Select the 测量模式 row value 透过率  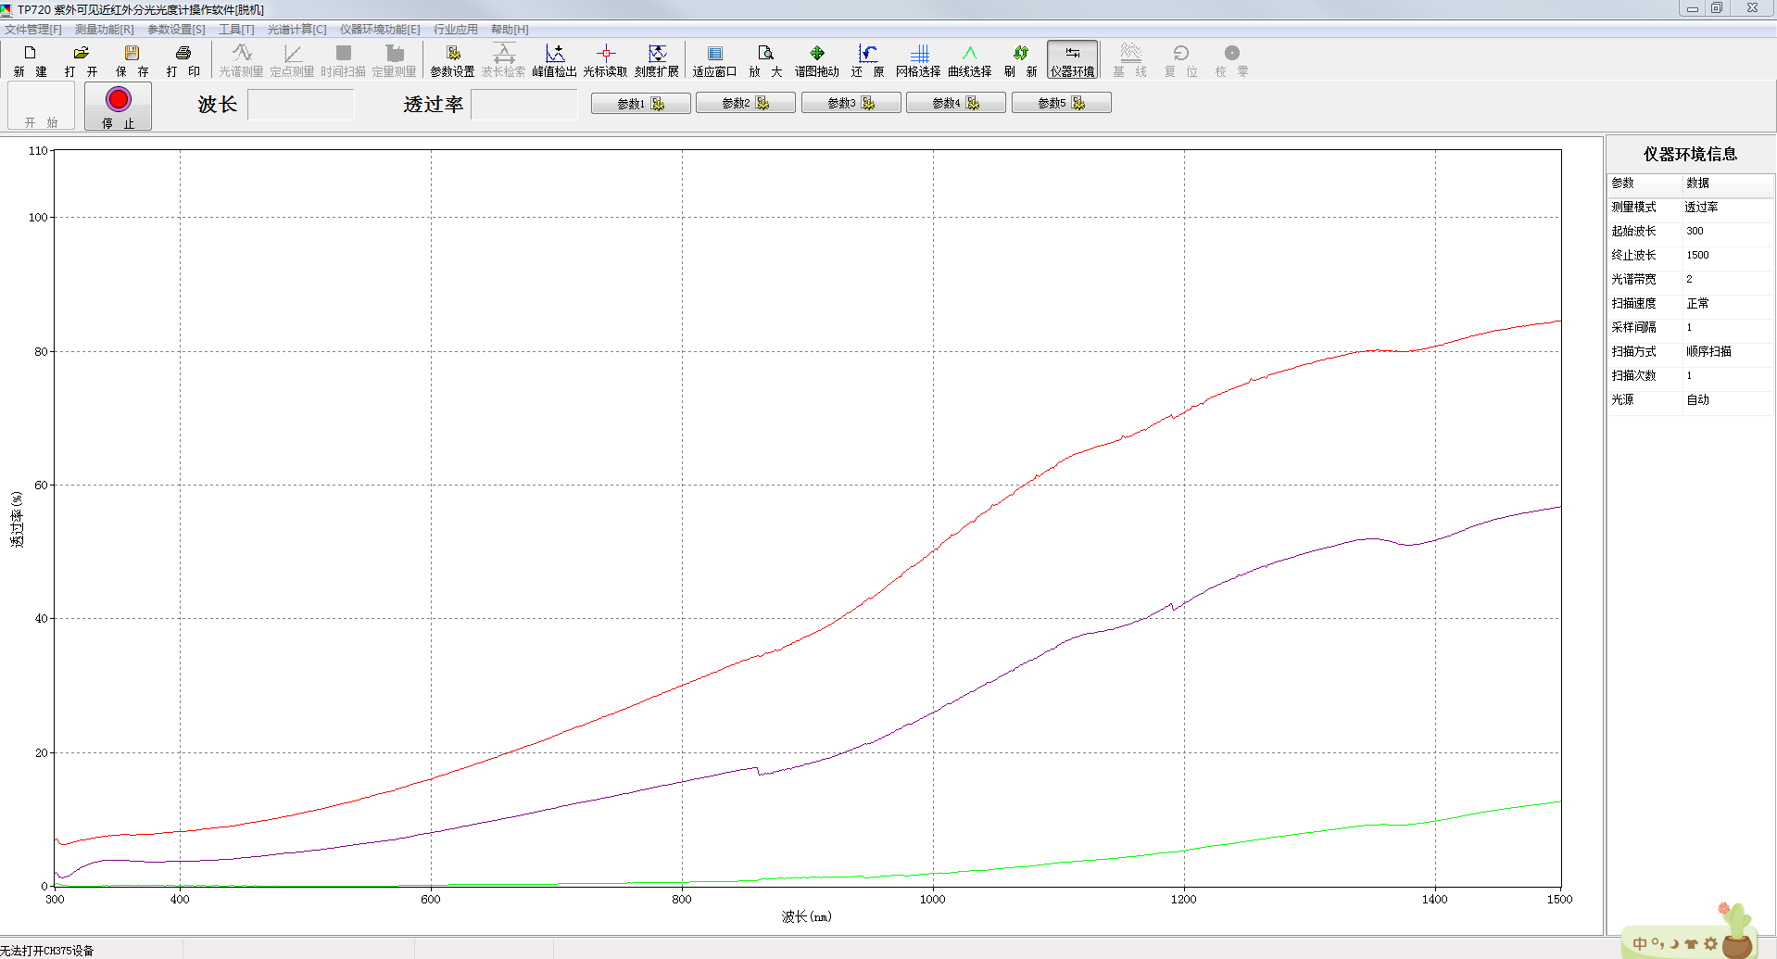[1701, 208]
